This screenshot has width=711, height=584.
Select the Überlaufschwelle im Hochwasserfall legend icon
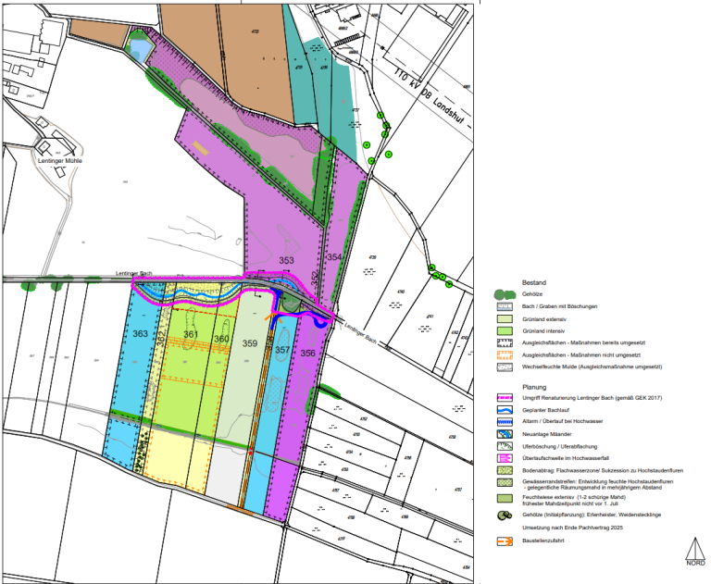pos(505,457)
